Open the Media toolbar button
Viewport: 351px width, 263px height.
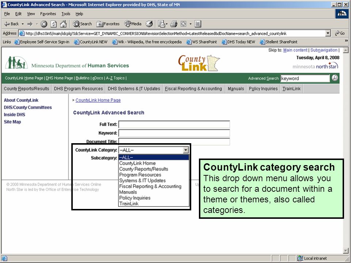(133, 24)
